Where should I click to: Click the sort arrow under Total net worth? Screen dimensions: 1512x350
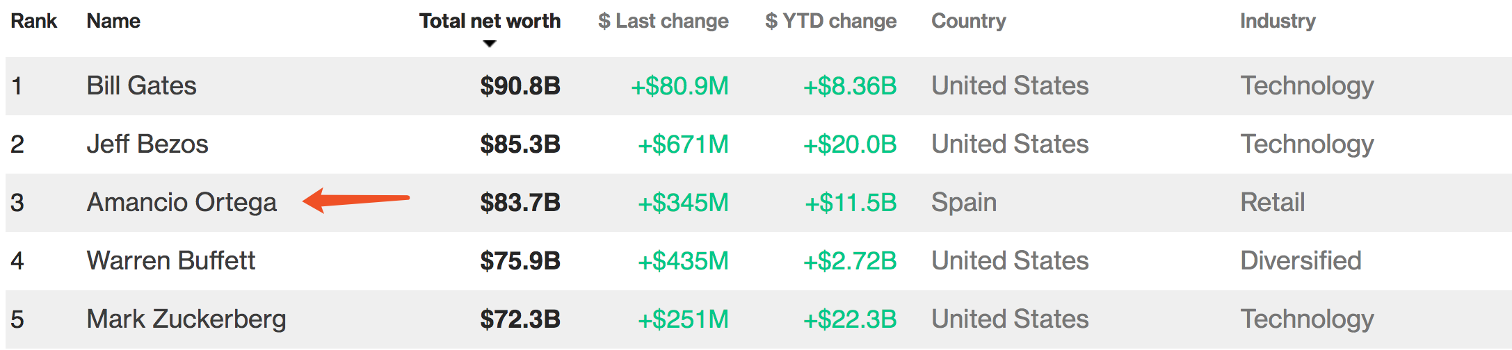pyautogui.click(x=490, y=44)
